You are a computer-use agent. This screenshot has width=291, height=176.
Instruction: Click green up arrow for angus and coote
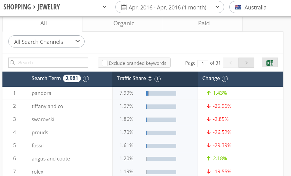click(209, 158)
